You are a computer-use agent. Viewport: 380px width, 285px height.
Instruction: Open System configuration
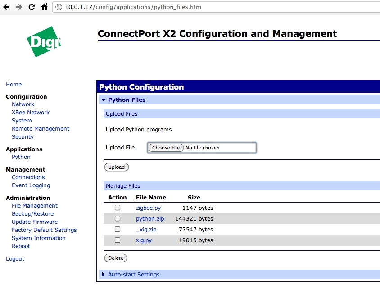pyautogui.click(x=22, y=121)
